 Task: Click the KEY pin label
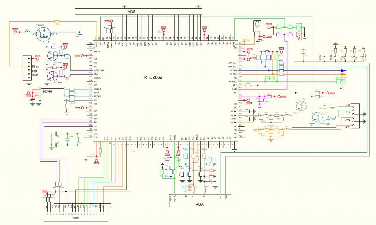coord(235,85)
